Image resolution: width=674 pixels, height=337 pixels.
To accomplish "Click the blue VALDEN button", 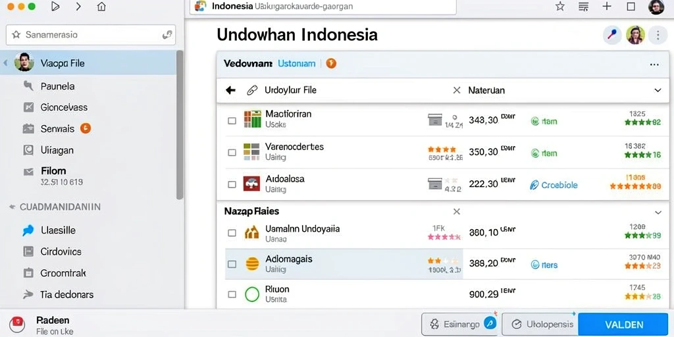I will pos(623,324).
